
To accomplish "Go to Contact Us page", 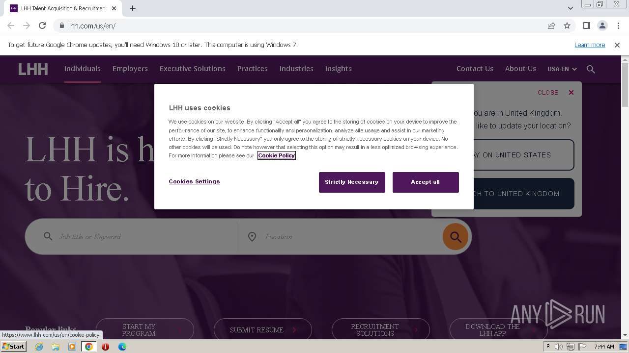I will pyautogui.click(x=475, y=69).
